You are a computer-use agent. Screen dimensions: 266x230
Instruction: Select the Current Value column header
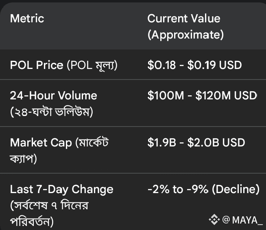(183, 18)
